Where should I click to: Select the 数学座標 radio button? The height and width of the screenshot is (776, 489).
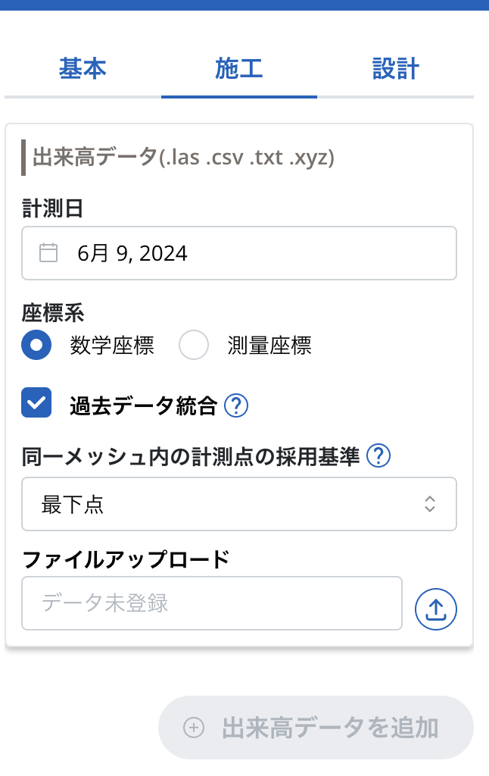click(36, 346)
